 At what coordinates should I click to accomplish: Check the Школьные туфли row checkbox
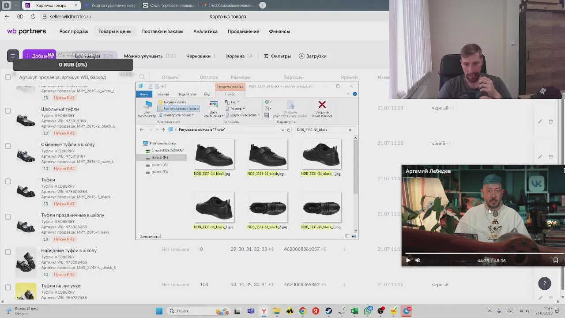point(8,110)
